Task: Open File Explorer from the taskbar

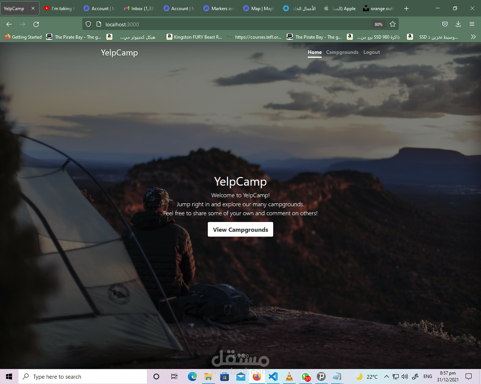Action: click(209, 376)
